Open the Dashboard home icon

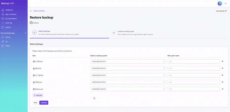coord(3,10)
